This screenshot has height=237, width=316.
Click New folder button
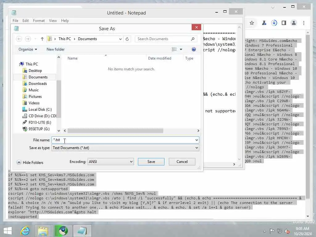pyautogui.click(x=56, y=49)
